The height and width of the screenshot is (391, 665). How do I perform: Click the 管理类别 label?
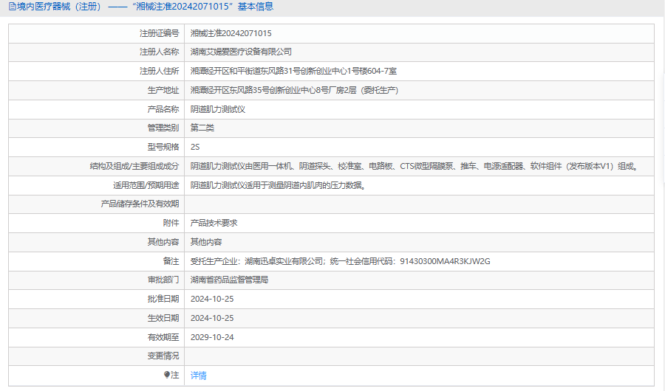pos(163,128)
